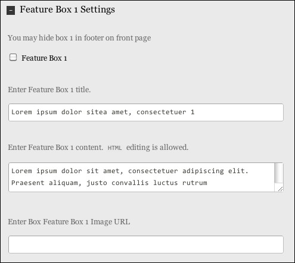Click the content textarea scrollbar thumb
The height and width of the screenshot is (263, 295).
click(x=279, y=173)
